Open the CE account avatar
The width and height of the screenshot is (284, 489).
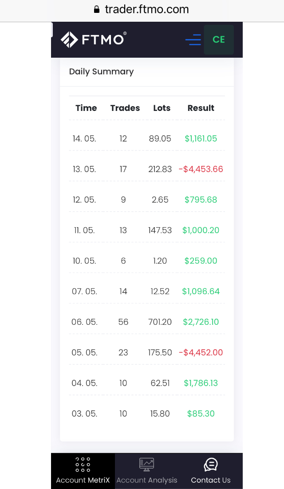click(219, 39)
